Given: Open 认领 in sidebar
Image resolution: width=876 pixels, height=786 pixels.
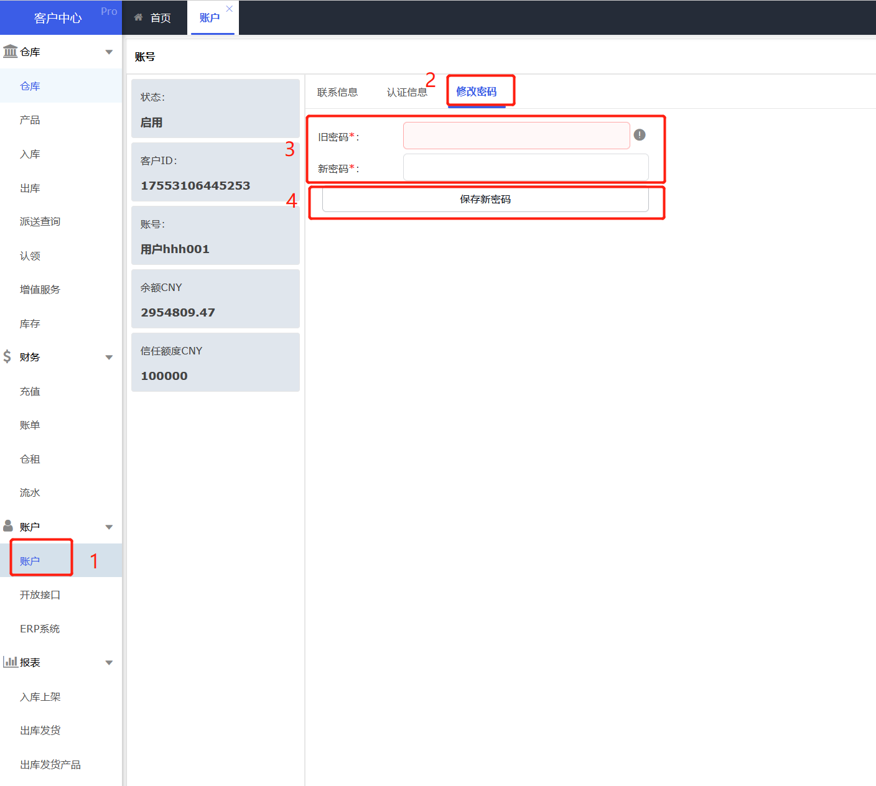Looking at the screenshot, I should click(61, 256).
